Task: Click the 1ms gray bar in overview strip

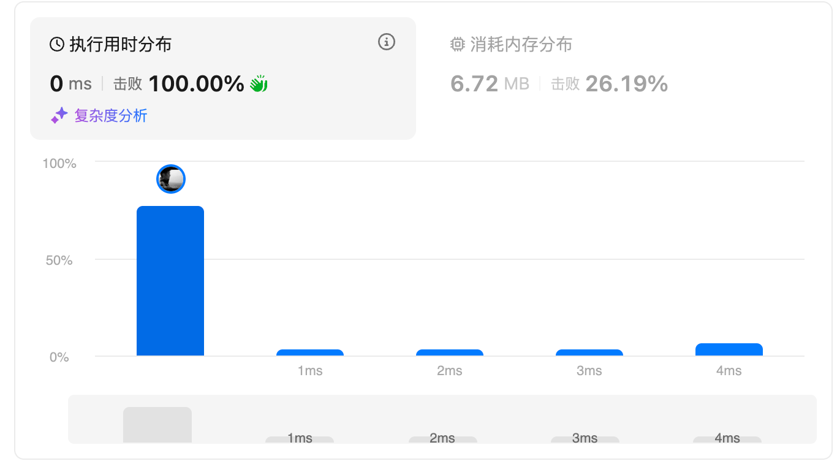Action: [x=300, y=440]
